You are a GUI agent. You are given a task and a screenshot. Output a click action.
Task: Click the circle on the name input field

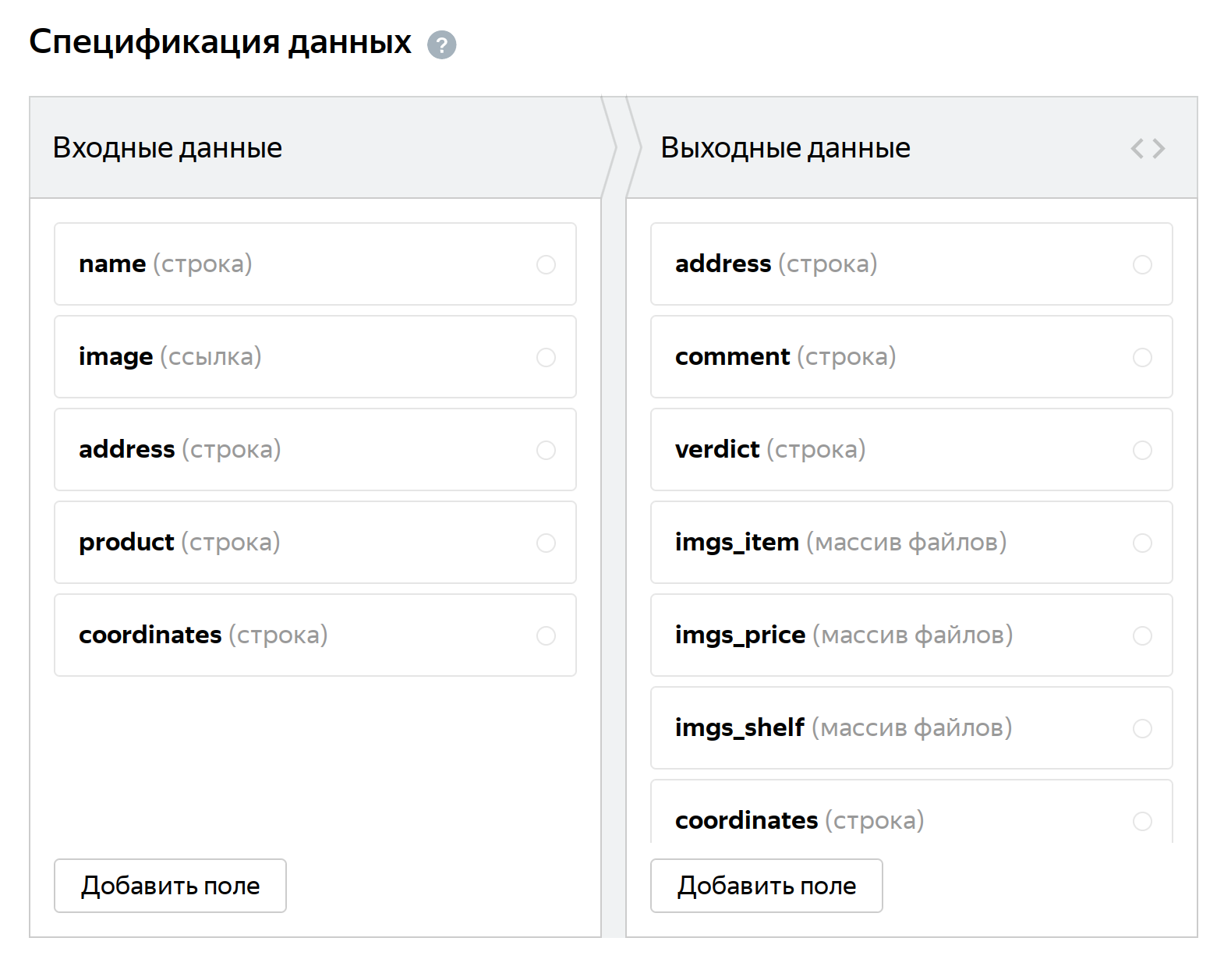(546, 264)
